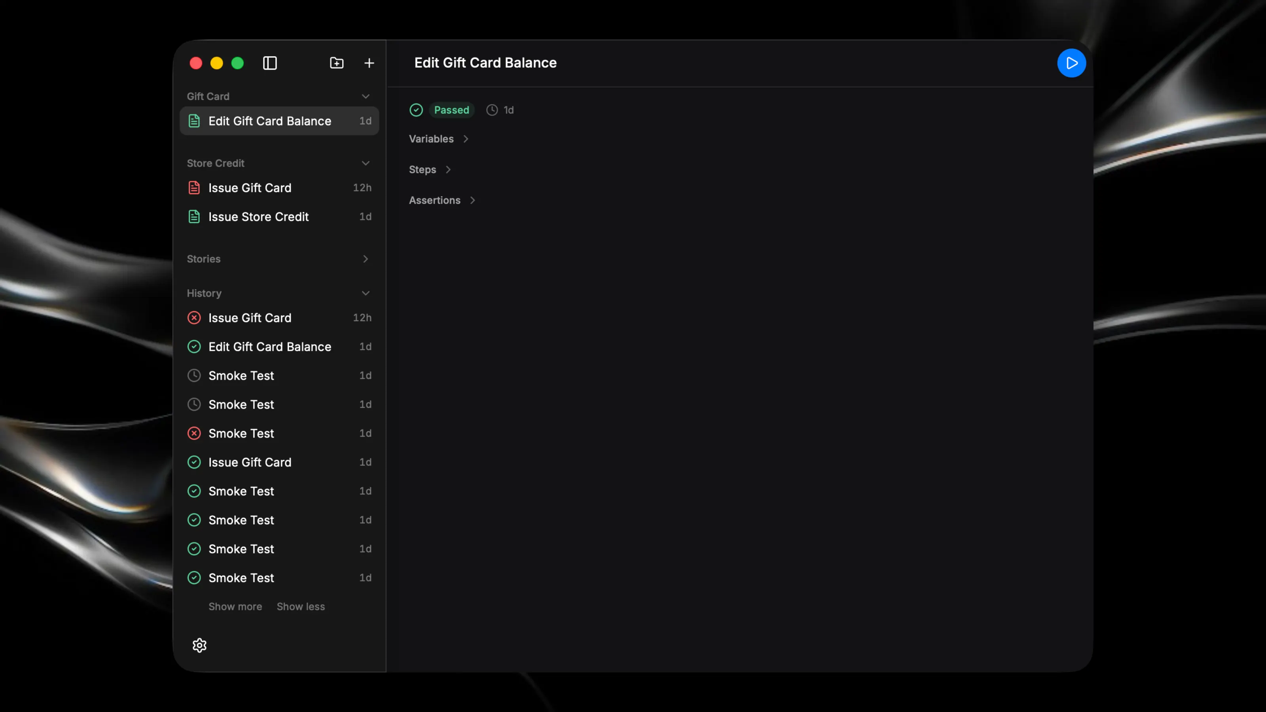
Task: Click the failed X icon of the Smoke Test run
Action: [194, 434]
